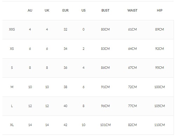Select the S size row label
175x138 pixels.
[12, 68]
